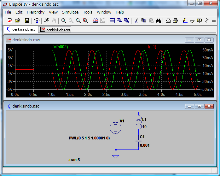Run the simulation with the running man icon
Viewport: 220px width, 176px height.
pyautogui.click(x=46, y=21)
